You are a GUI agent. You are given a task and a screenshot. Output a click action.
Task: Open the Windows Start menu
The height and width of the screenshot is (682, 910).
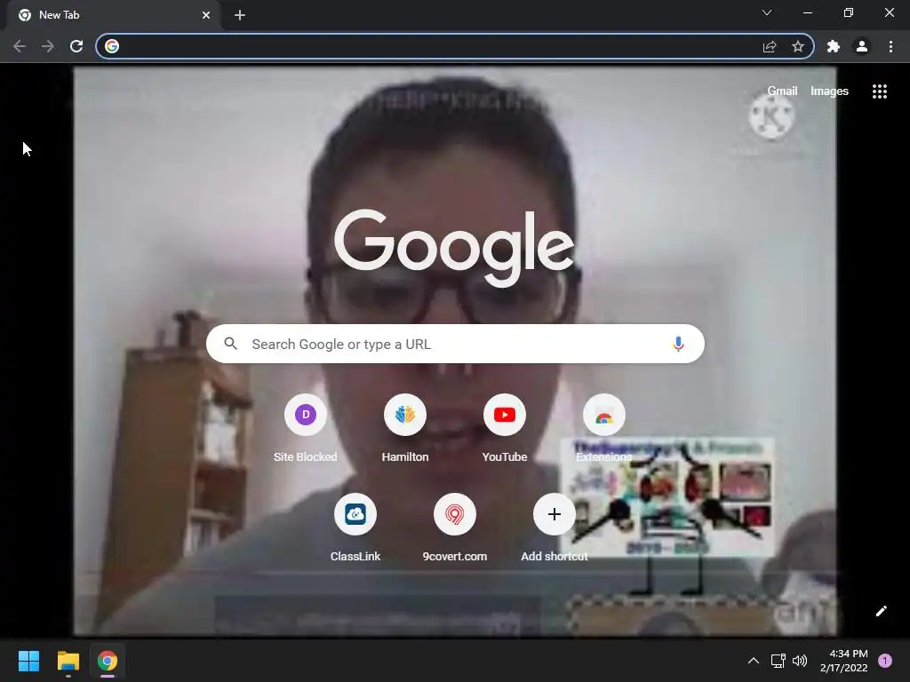pyautogui.click(x=28, y=661)
